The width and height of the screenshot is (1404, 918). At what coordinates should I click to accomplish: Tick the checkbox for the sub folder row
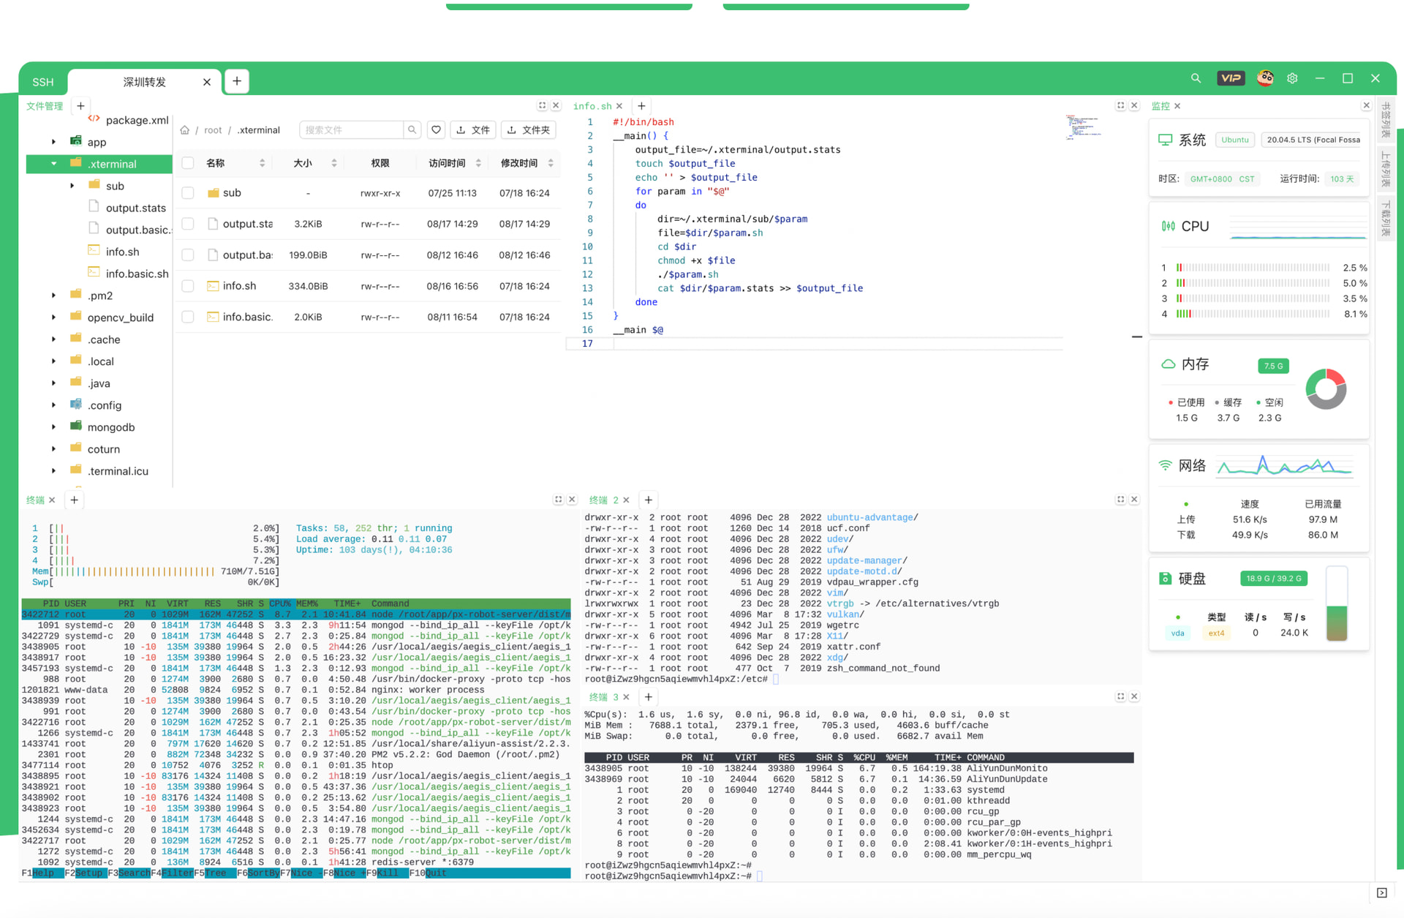tap(188, 193)
